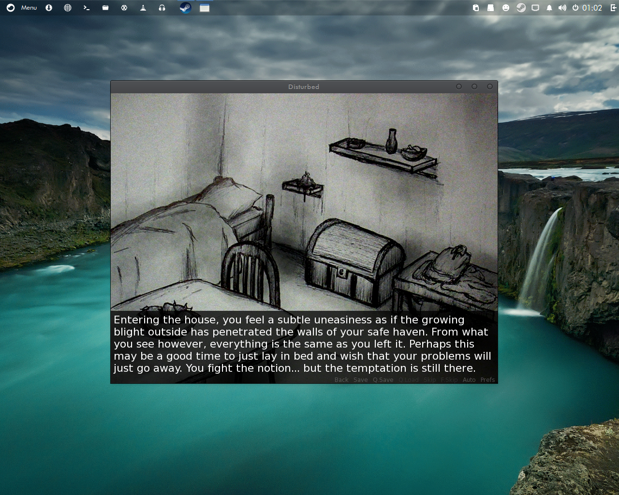Click the story text box to advance

point(304,344)
